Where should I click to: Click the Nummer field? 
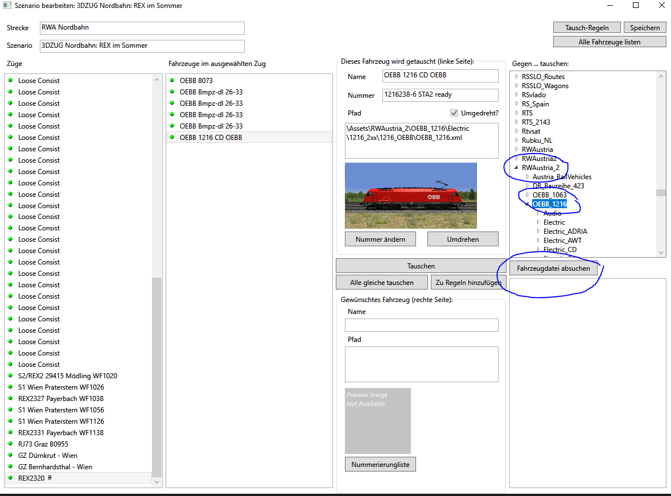tap(440, 95)
